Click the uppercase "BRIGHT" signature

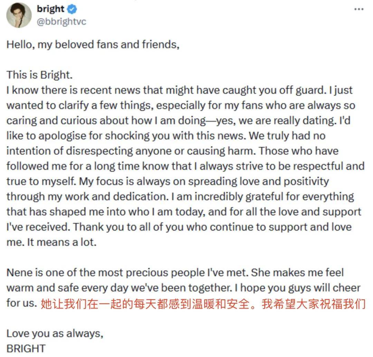pos(26,348)
